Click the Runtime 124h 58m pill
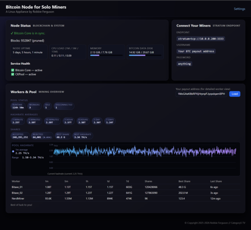The image size is (251, 230). click(18, 106)
